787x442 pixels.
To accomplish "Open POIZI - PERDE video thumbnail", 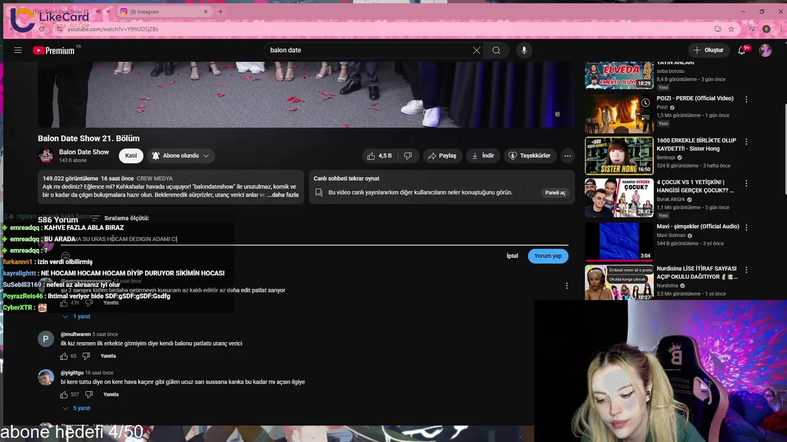I will point(619,113).
